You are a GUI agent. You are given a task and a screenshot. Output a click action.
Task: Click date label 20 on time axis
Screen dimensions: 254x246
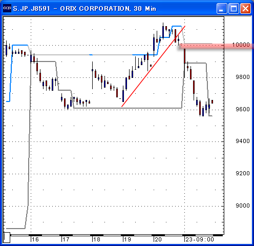tap(158, 239)
